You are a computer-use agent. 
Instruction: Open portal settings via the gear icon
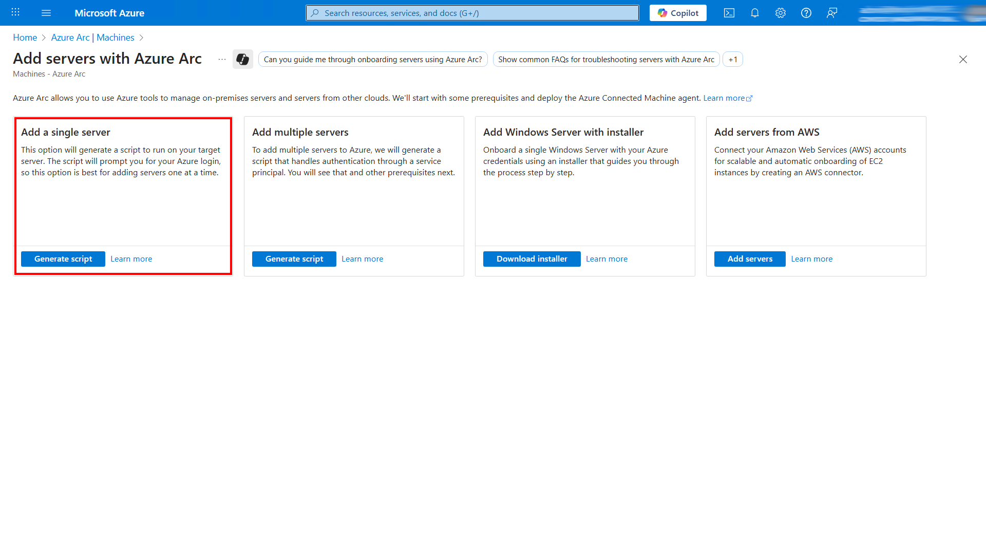780,13
